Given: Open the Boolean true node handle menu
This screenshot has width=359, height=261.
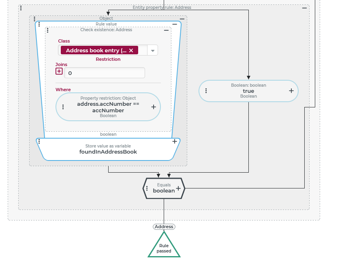Looking at the screenshot, I should point(206,91).
